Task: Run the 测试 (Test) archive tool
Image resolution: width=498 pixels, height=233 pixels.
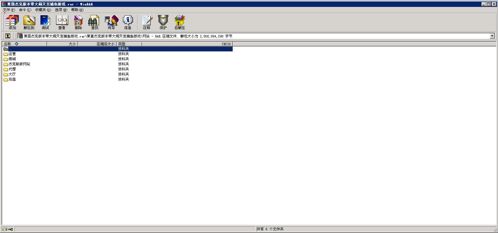Action: pyautogui.click(x=45, y=22)
